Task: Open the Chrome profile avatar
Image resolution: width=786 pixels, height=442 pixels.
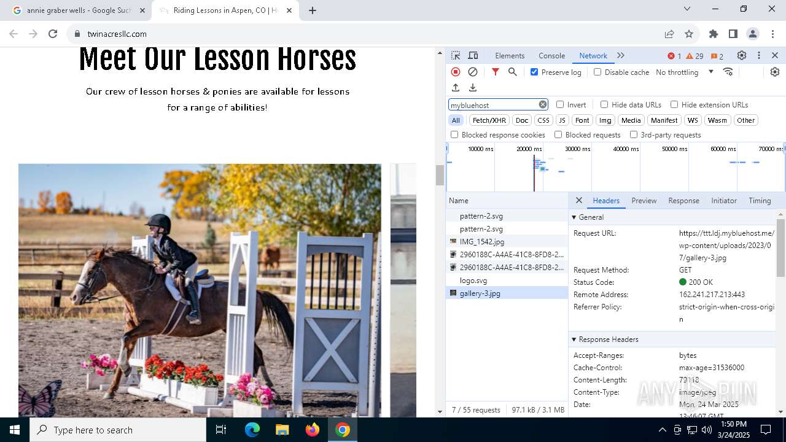Action: [753, 34]
